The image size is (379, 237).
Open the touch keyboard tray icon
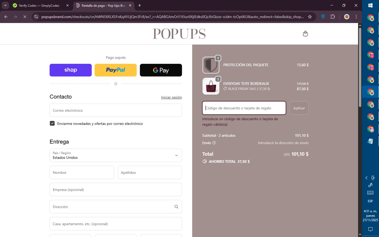coord(370,193)
